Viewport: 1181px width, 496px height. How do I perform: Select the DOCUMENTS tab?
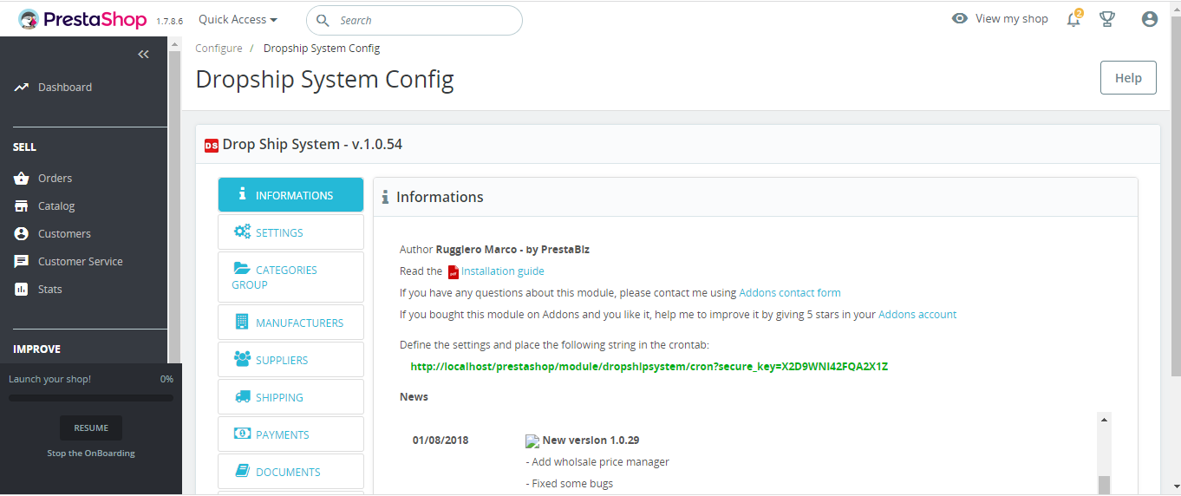tap(290, 472)
